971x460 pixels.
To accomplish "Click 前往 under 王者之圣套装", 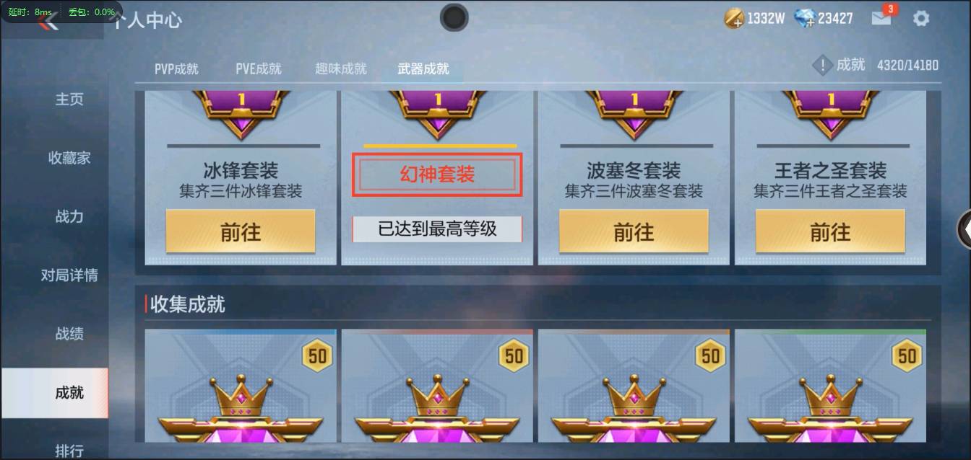I will 830,231.
